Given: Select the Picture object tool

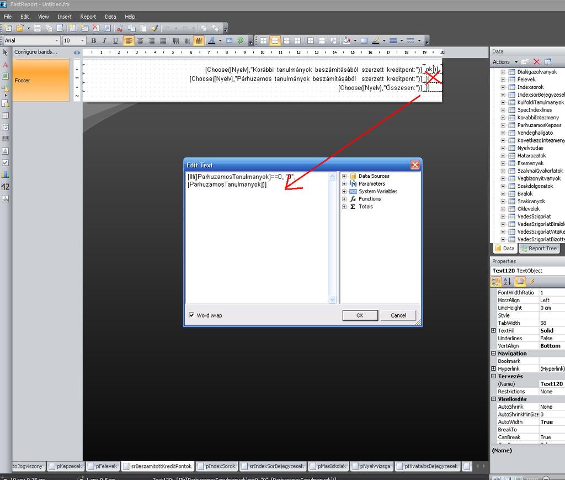Looking at the screenshot, I should [x=6, y=76].
